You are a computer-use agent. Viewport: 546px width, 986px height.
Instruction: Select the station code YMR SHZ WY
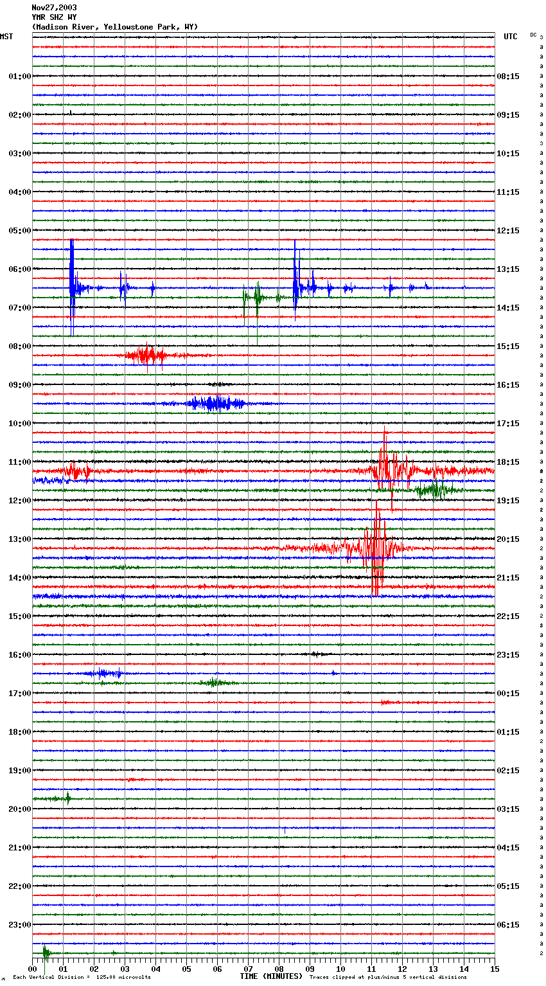pyautogui.click(x=54, y=17)
